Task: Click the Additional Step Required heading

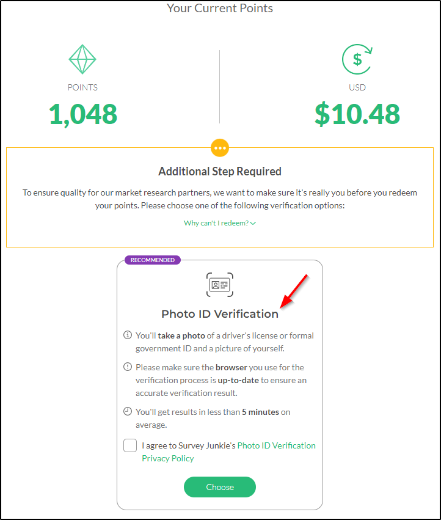Action: [220, 172]
